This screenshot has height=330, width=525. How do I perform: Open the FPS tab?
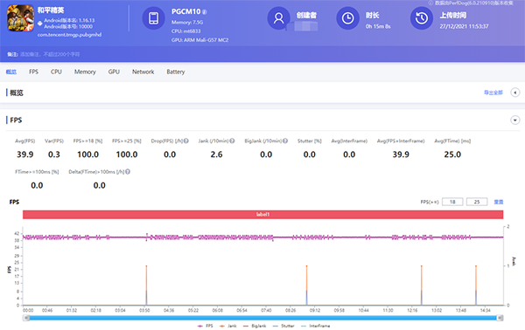click(33, 72)
